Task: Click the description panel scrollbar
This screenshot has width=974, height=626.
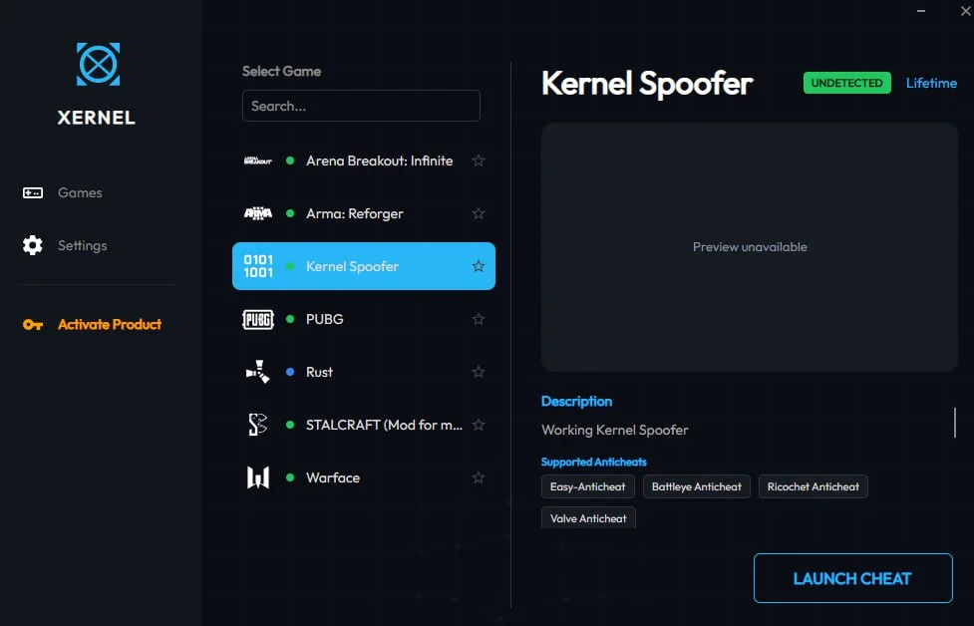Action: point(954,422)
